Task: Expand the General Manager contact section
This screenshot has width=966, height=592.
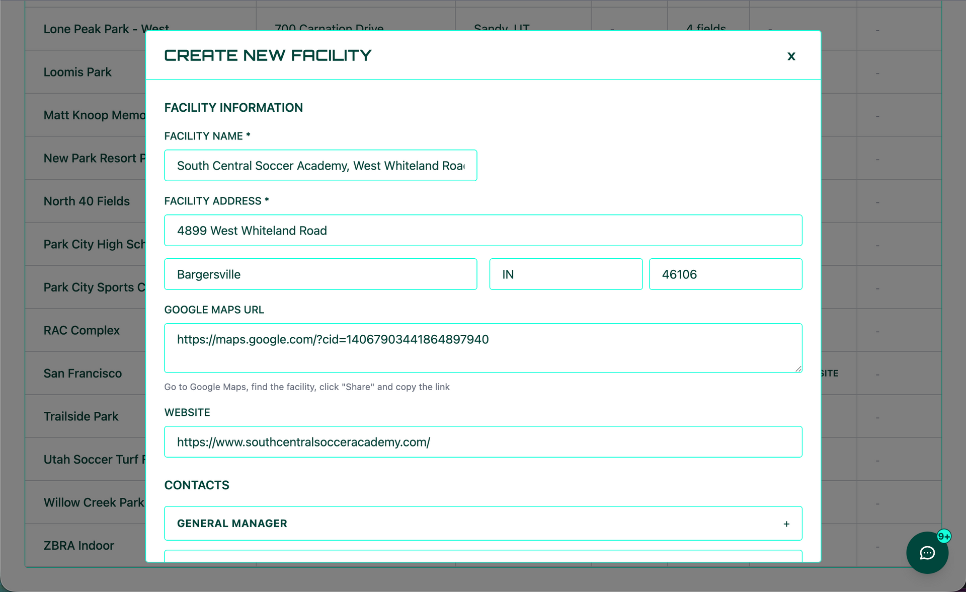Action: pos(483,524)
